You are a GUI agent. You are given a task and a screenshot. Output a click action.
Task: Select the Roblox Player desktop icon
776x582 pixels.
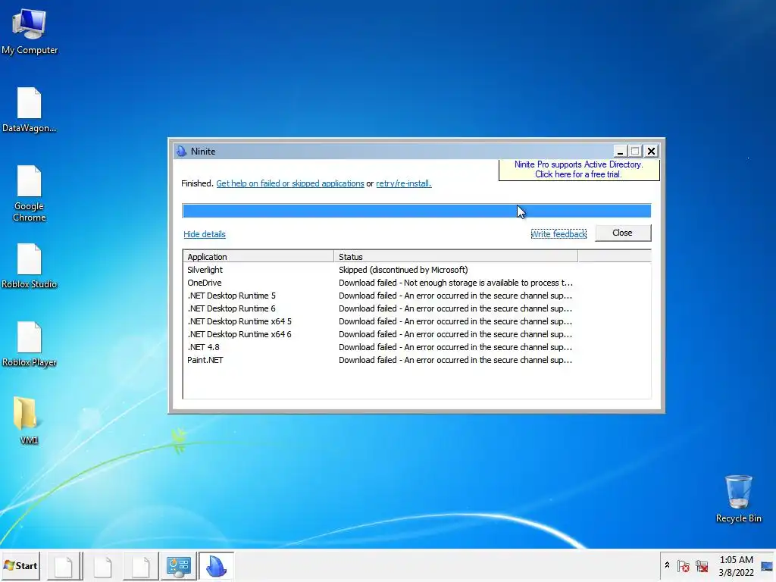pyautogui.click(x=30, y=344)
